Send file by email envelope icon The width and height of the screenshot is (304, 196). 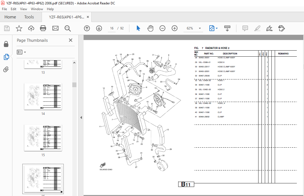coord(55,28)
